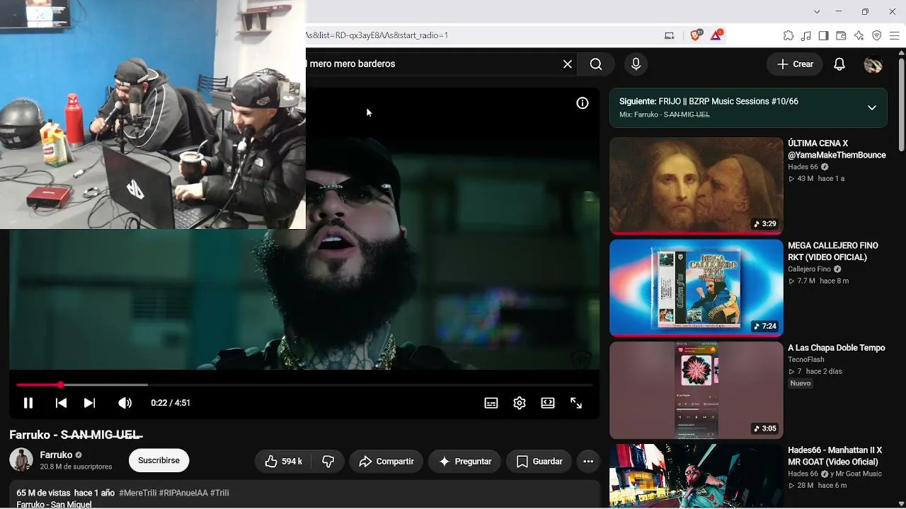
Task: Click Suscribirse to the Farruko channel
Action: (x=159, y=460)
